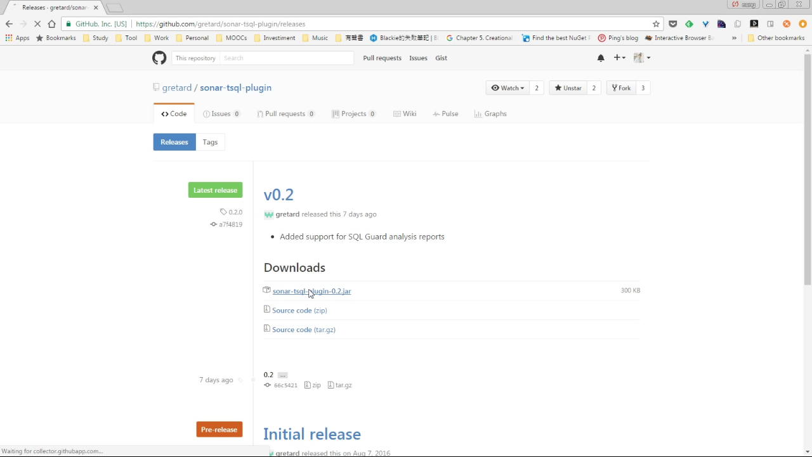Viewport: 812px width, 457px height.
Task: Select the Releases view button
Action: pyautogui.click(x=174, y=142)
